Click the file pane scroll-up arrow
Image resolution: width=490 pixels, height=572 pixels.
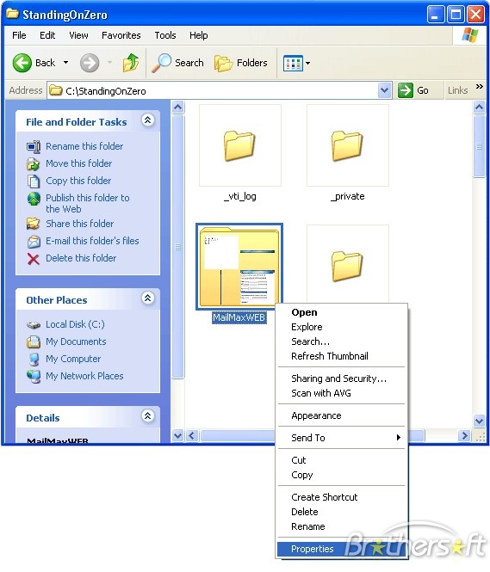coord(479,107)
